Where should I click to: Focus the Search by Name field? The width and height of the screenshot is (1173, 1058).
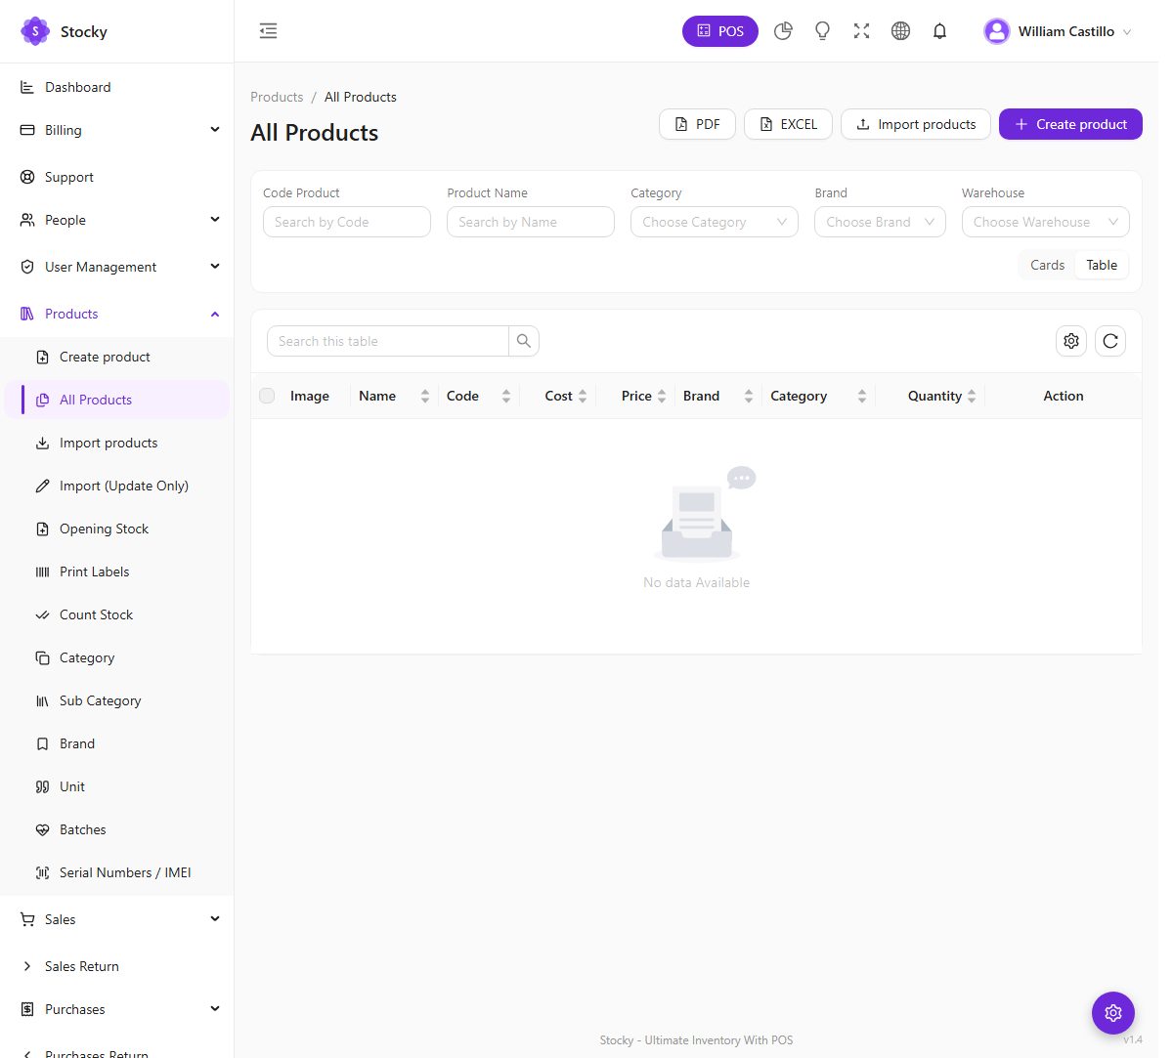coord(531,222)
